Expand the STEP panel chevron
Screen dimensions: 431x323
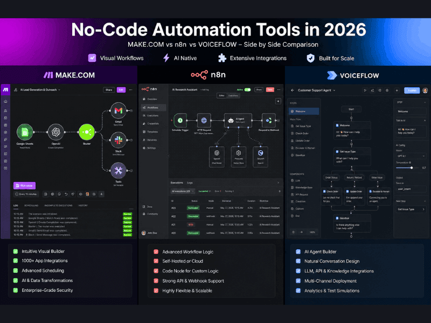coord(425,102)
